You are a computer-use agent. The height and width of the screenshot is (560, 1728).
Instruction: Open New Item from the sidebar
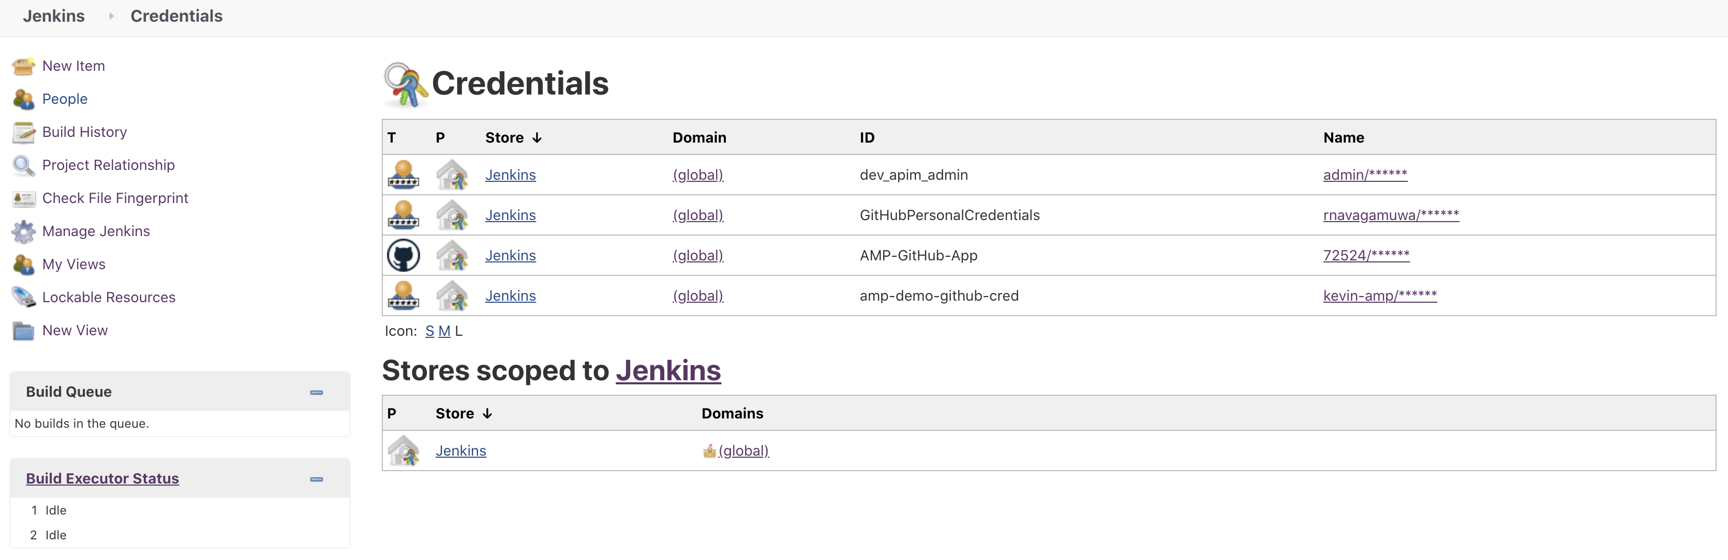click(74, 66)
